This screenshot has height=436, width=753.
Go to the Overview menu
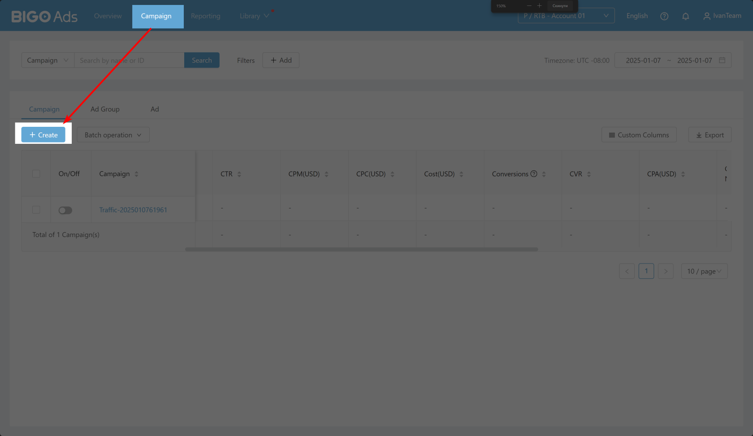[108, 16]
